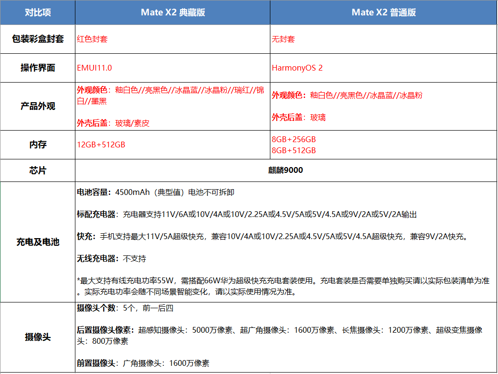This screenshot has width=498, height=374.
Task: Select the Mate X2 典藏版 column header
Action: click(x=172, y=12)
